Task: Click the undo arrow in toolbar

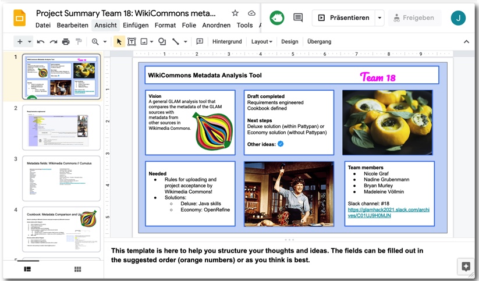Action: click(x=40, y=42)
